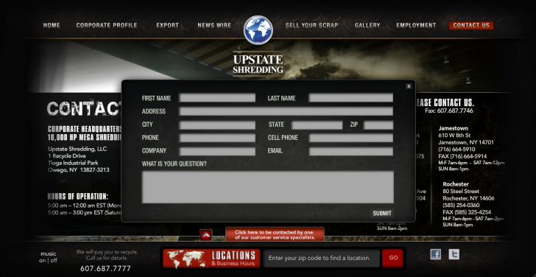The width and height of the screenshot is (536, 277).
Task: Focus the State field
Action: [317, 125]
